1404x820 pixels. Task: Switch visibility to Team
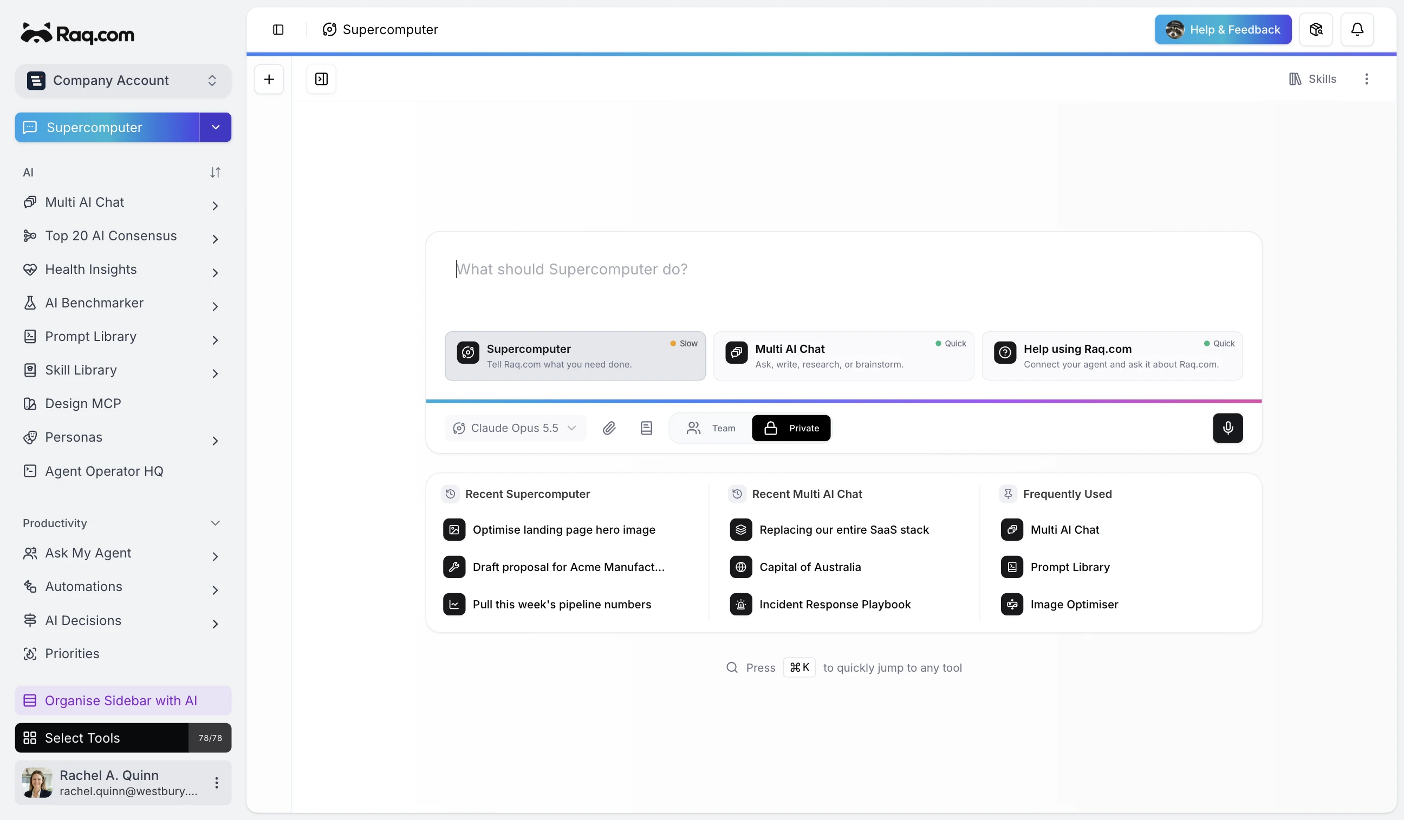(x=711, y=428)
